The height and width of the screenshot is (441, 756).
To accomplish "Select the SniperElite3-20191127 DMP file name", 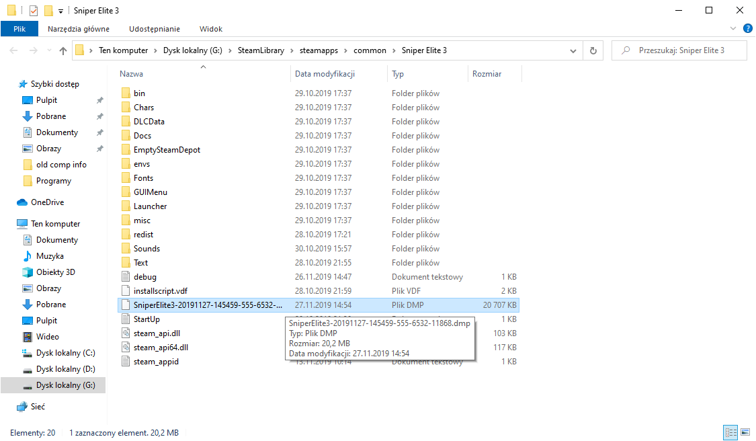I will (208, 305).
